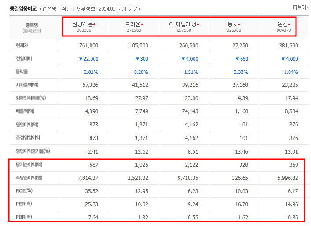Click market cap value 39,216

(x=190, y=85)
